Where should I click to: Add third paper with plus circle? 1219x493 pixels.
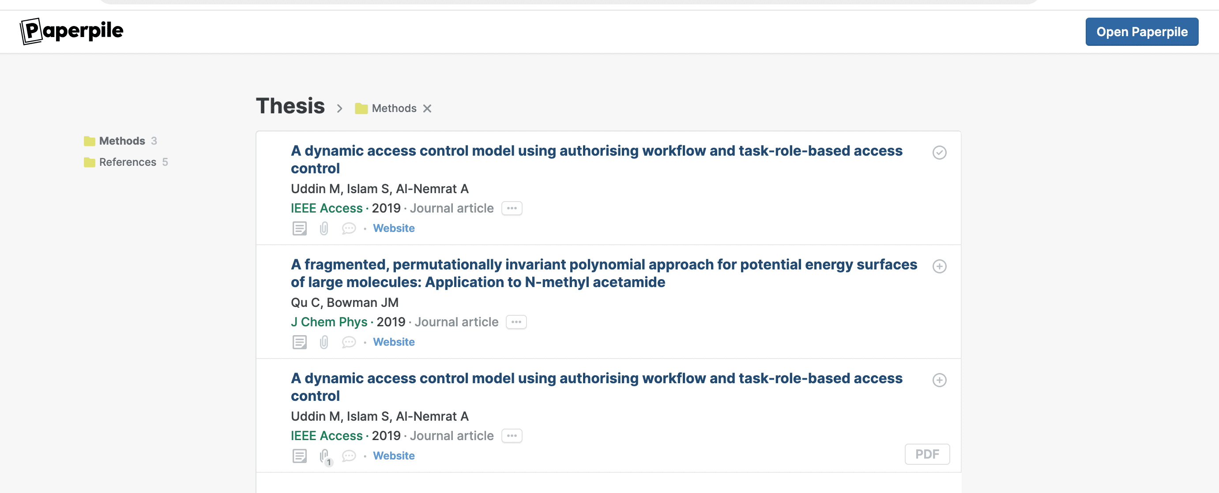pos(939,380)
